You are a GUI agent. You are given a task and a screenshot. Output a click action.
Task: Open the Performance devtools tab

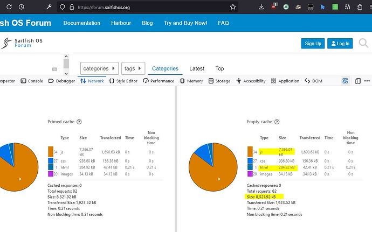[x=159, y=81]
